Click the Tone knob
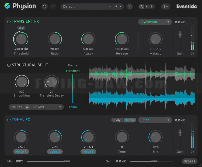This screenshot has width=202, height=167. (x=122, y=137)
